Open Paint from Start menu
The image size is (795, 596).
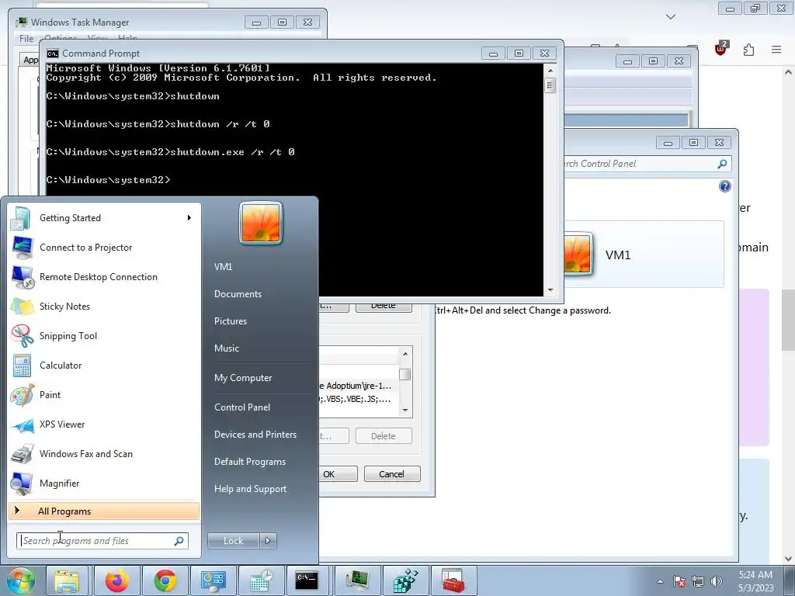pyautogui.click(x=104, y=395)
